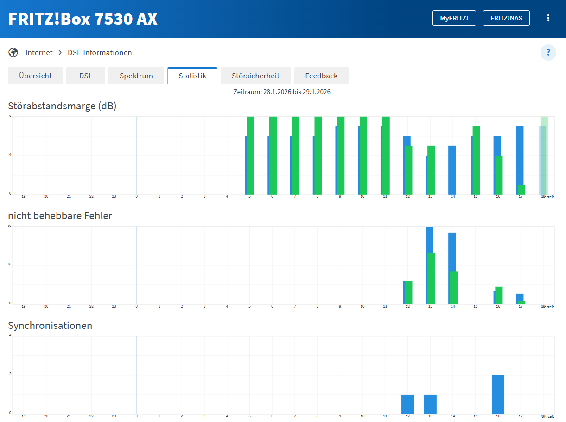Open the Feedback tab
Viewport: 566px width, 422px height.
click(x=321, y=76)
